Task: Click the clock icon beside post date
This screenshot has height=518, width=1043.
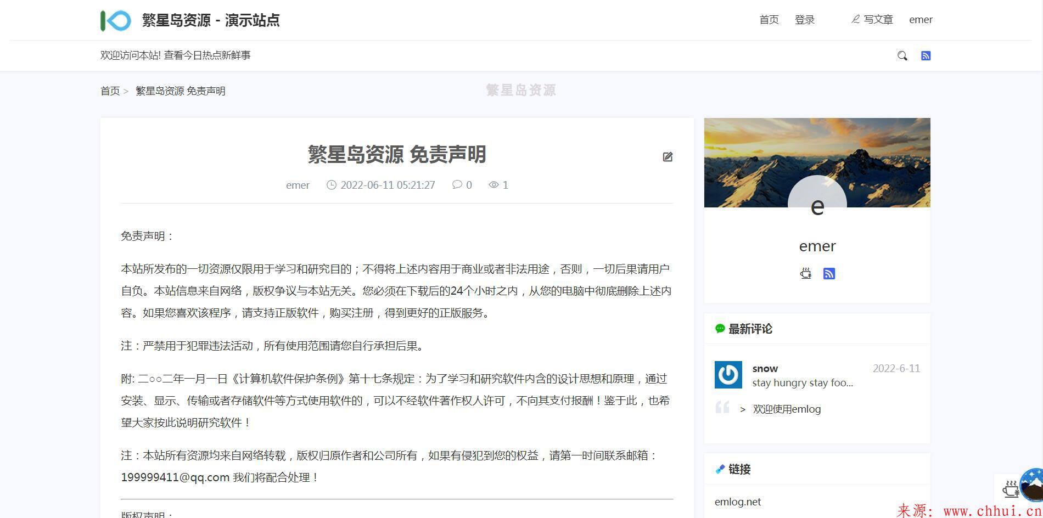Action: 332,185
